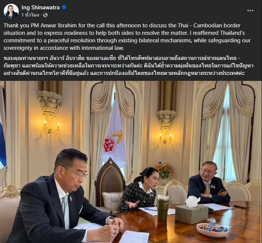The image size is (262, 243).
Task: Open the Ing Shinawatra profile name link
Action: tap(40, 7)
